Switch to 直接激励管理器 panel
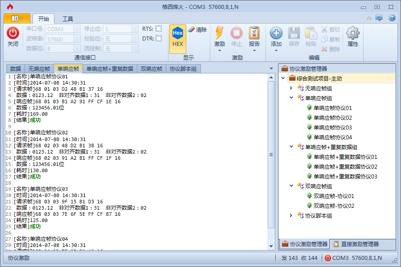 coord(356,244)
